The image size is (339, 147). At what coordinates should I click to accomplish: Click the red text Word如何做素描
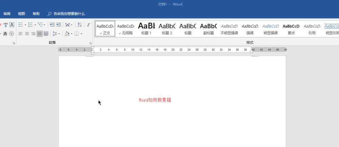(155, 100)
